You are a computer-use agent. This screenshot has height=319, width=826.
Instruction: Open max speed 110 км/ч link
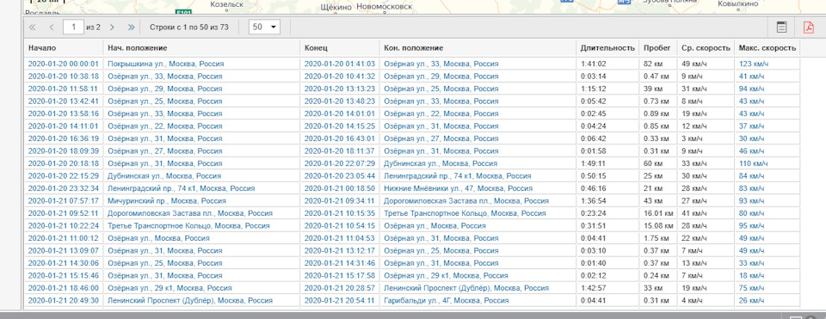754,163
